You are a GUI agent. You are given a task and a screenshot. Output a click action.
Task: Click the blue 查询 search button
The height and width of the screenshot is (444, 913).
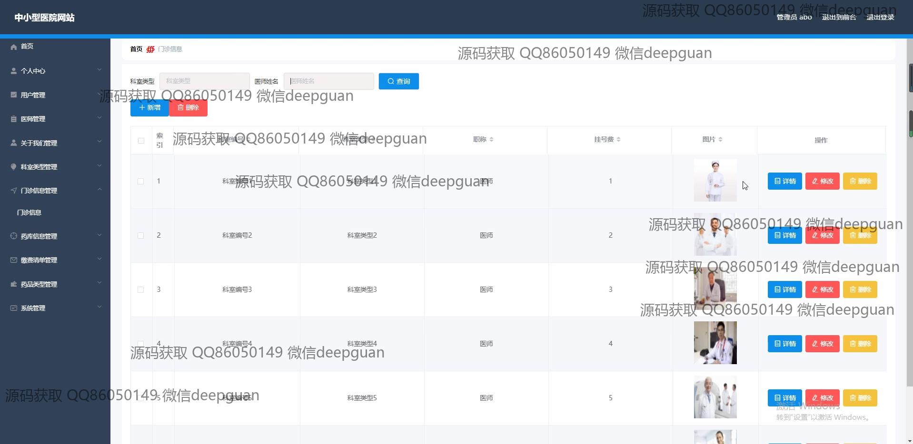[399, 81]
